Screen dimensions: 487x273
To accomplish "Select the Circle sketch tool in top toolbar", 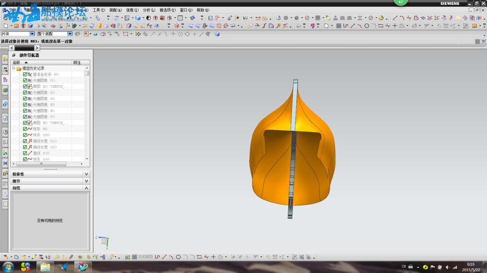I will coord(367,26).
